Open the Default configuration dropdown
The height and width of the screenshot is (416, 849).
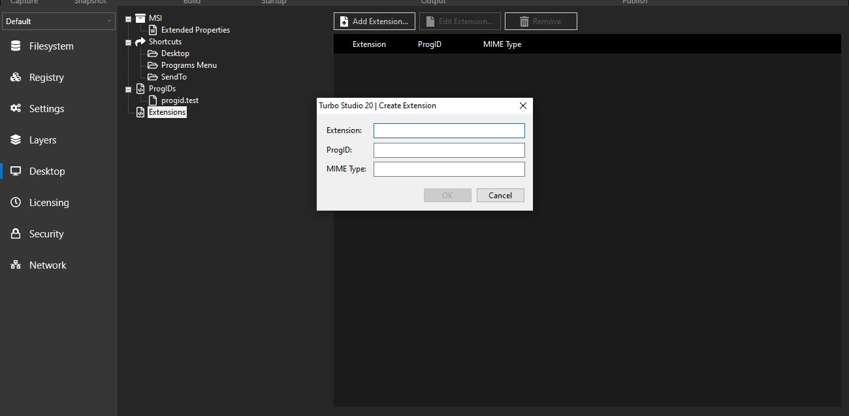coord(59,21)
